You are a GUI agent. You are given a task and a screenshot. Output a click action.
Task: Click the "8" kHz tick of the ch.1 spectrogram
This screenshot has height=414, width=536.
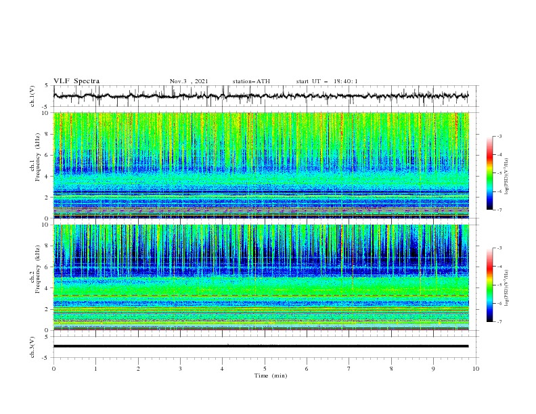pyautogui.click(x=47, y=134)
